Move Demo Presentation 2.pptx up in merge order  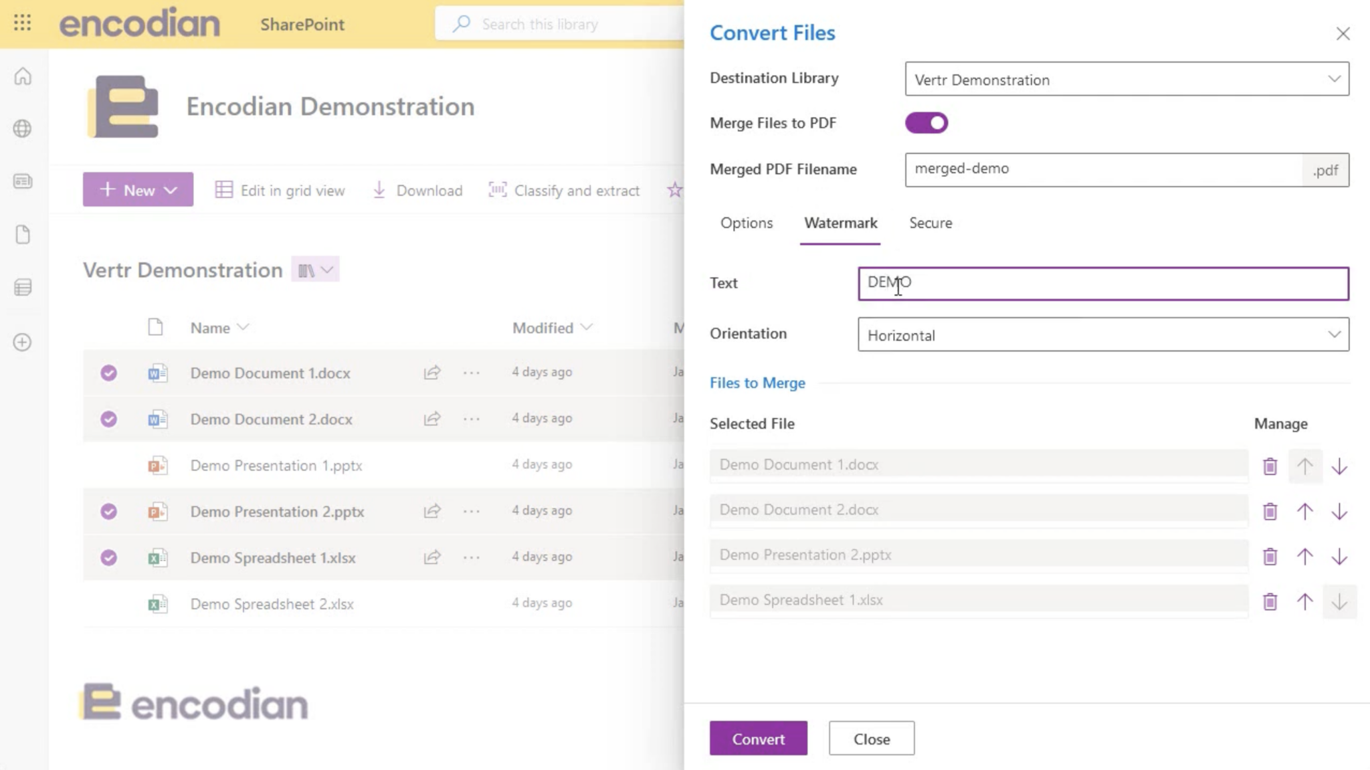1304,557
